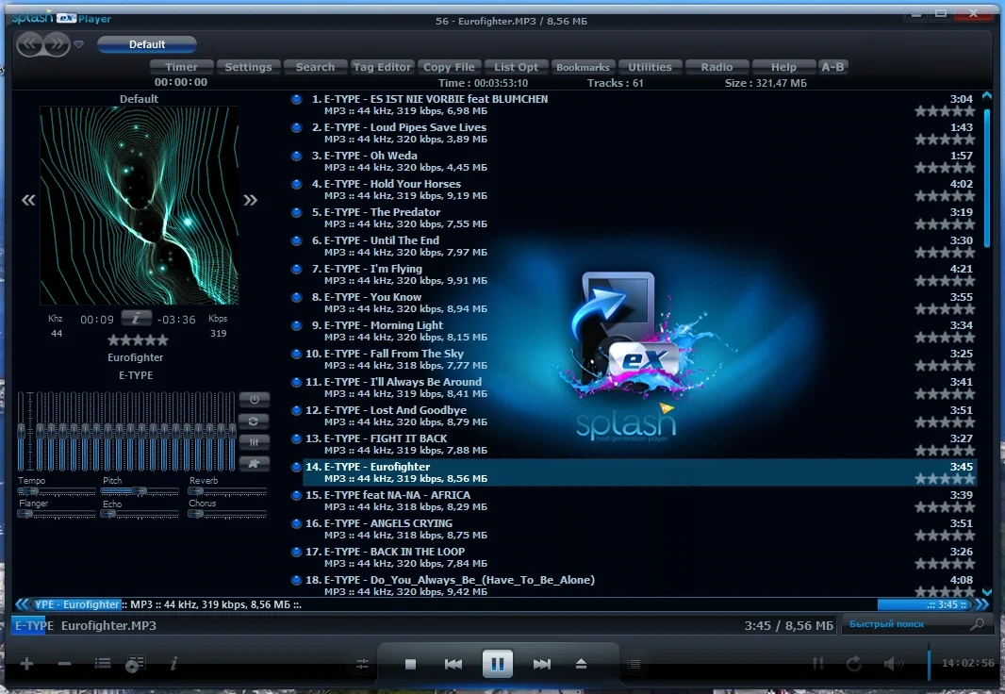
Task: Show previous album art with left chevron
Action: pyautogui.click(x=28, y=200)
